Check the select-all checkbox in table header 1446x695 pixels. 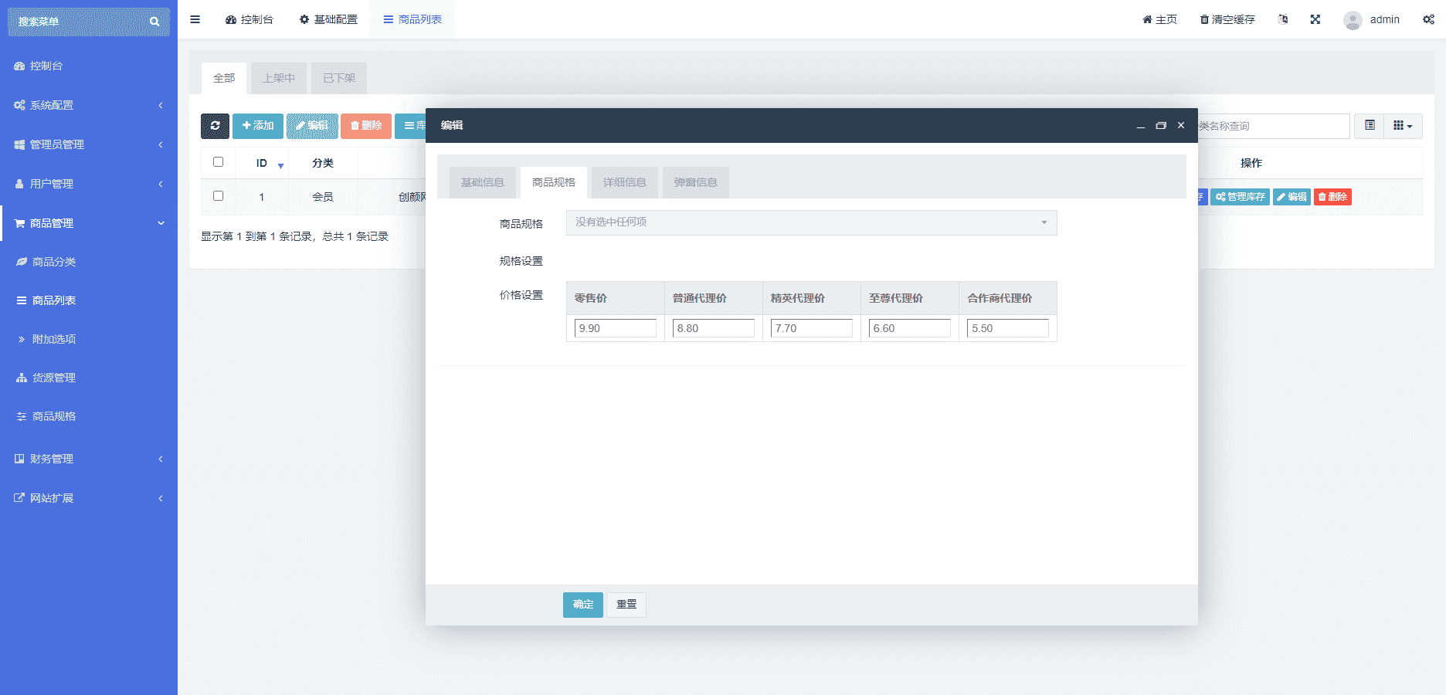[218, 162]
